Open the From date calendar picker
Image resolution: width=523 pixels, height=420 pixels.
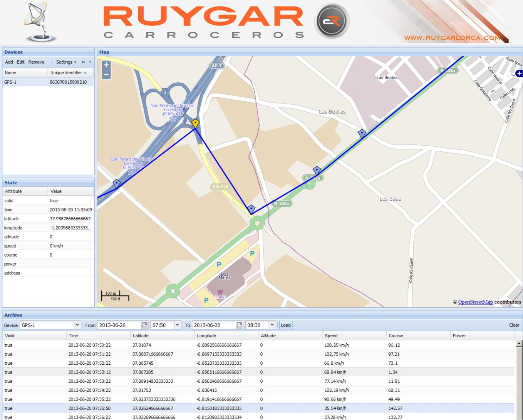[x=145, y=325]
